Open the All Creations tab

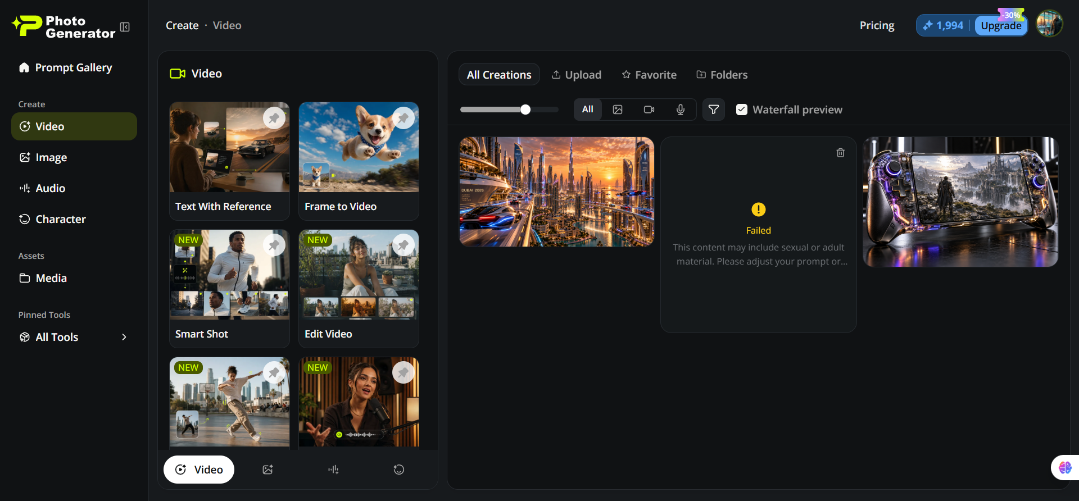point(499,75)
